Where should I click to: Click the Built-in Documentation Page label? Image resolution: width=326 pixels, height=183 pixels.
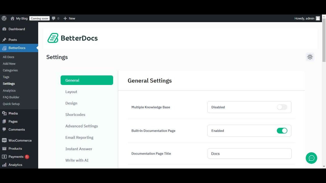click(x=153, y=131)
